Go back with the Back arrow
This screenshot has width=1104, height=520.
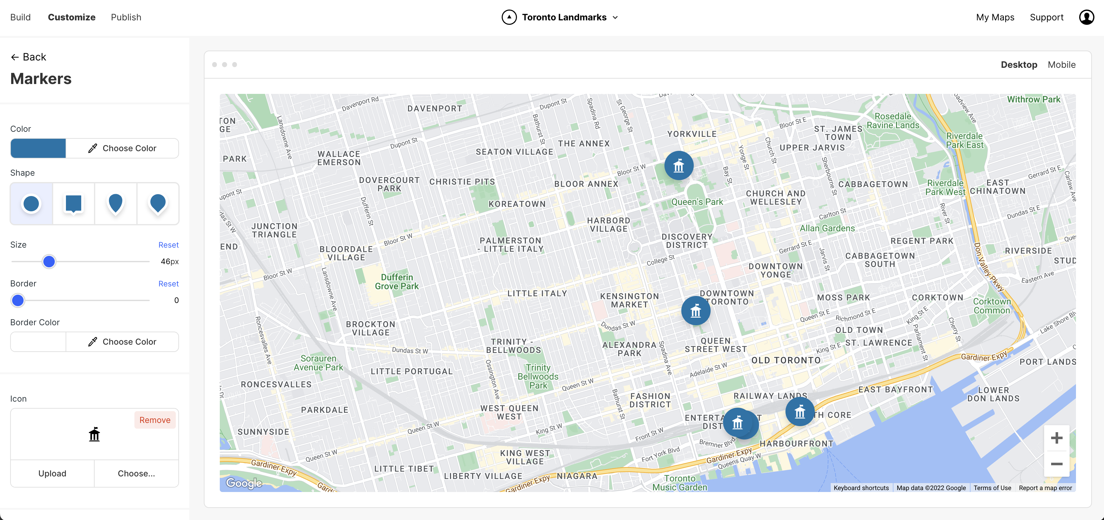pyautogui.click(x=28, y=57)
